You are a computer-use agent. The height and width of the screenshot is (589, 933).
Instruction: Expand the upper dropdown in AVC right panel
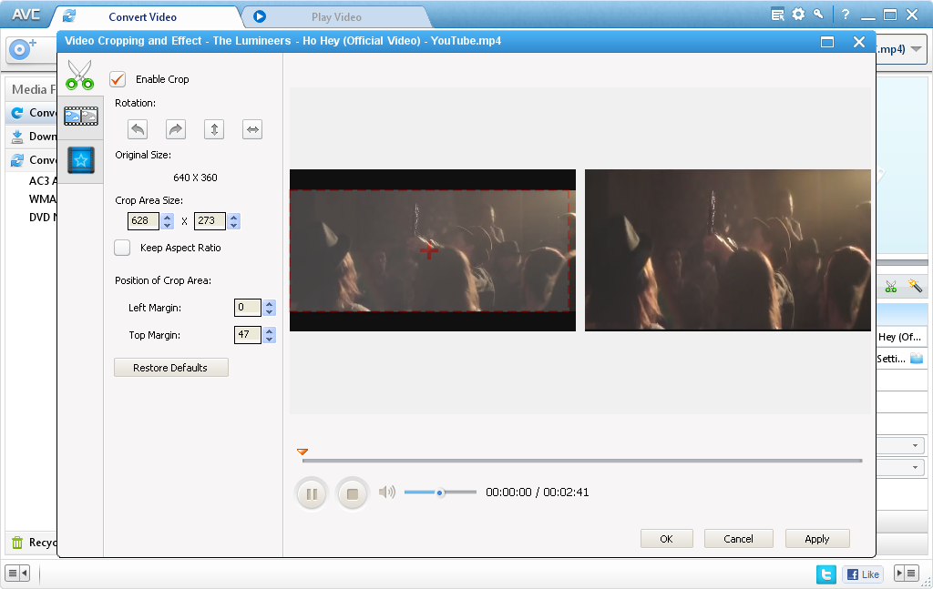(x=915, y=446)
